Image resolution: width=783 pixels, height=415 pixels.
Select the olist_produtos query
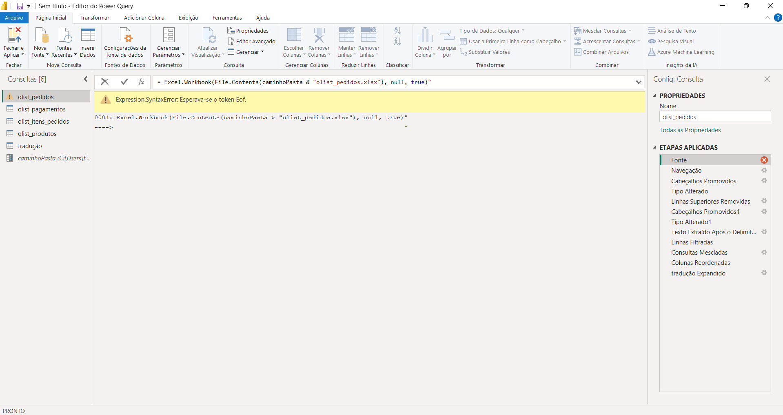46,133
